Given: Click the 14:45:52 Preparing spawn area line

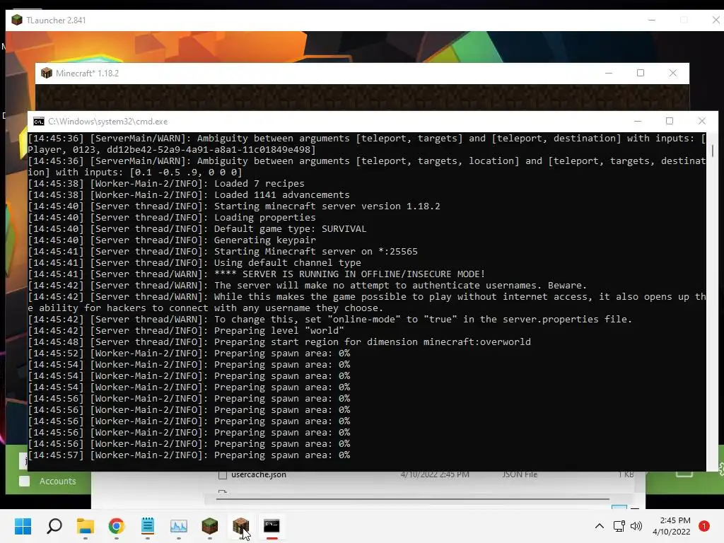Looking at the screenshot, I should [x=189, y=354].
